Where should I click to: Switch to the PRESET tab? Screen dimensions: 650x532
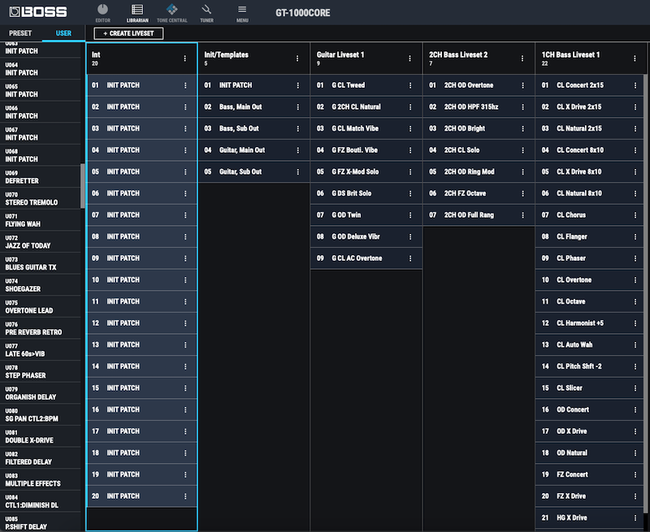click(20, 33)
